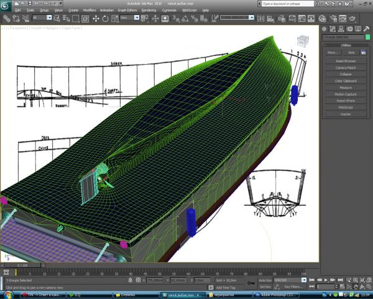Open the 3ds Max application button menu
373x299 pixels.
tap(5, 5)
